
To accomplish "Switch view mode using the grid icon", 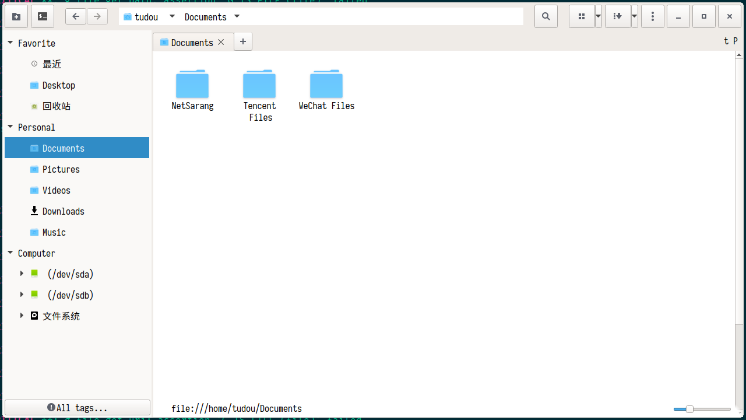I will click(x=581, y=16).
